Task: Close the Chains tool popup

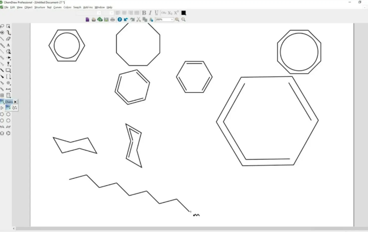Action: pyautogui.click(x=15, y=102)
